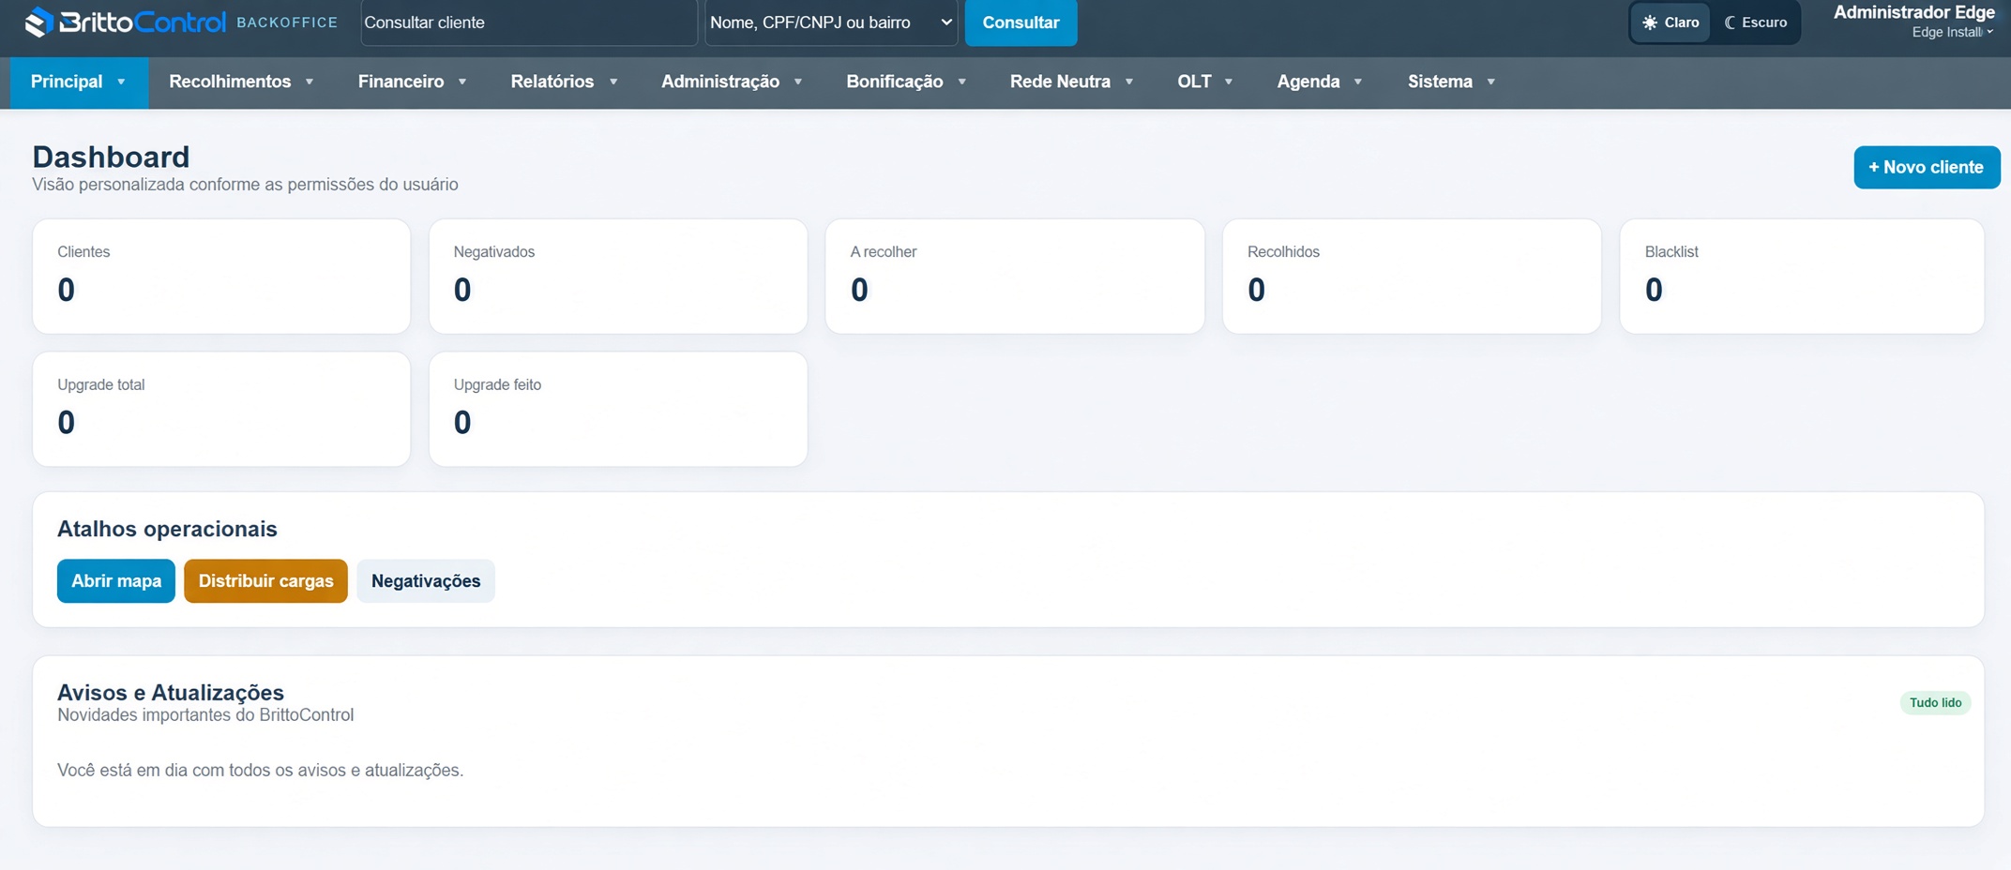The width and height of the screenshot is (2011, 870).
Task: Click the 'Você está em dia' notice text
Action: 260,771
